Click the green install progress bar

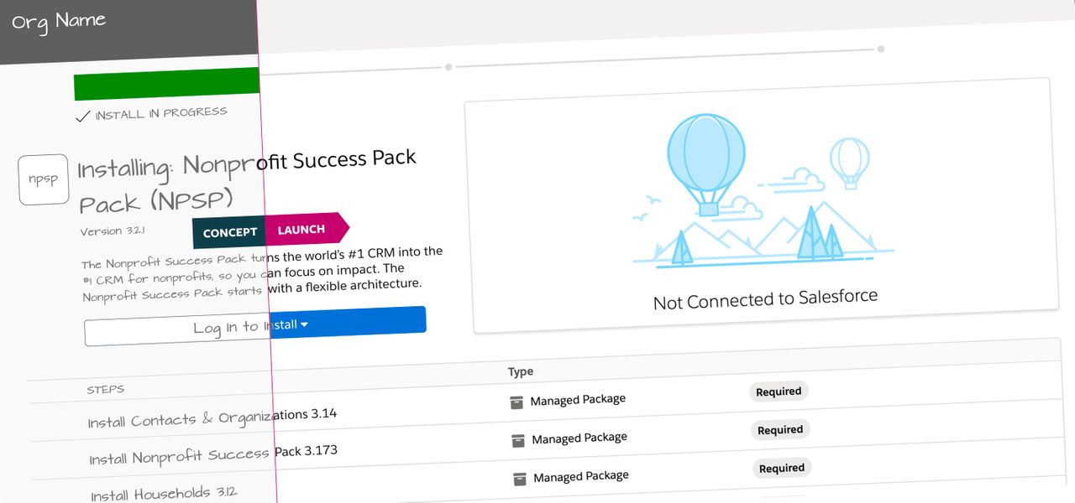(x=166, y=86)
